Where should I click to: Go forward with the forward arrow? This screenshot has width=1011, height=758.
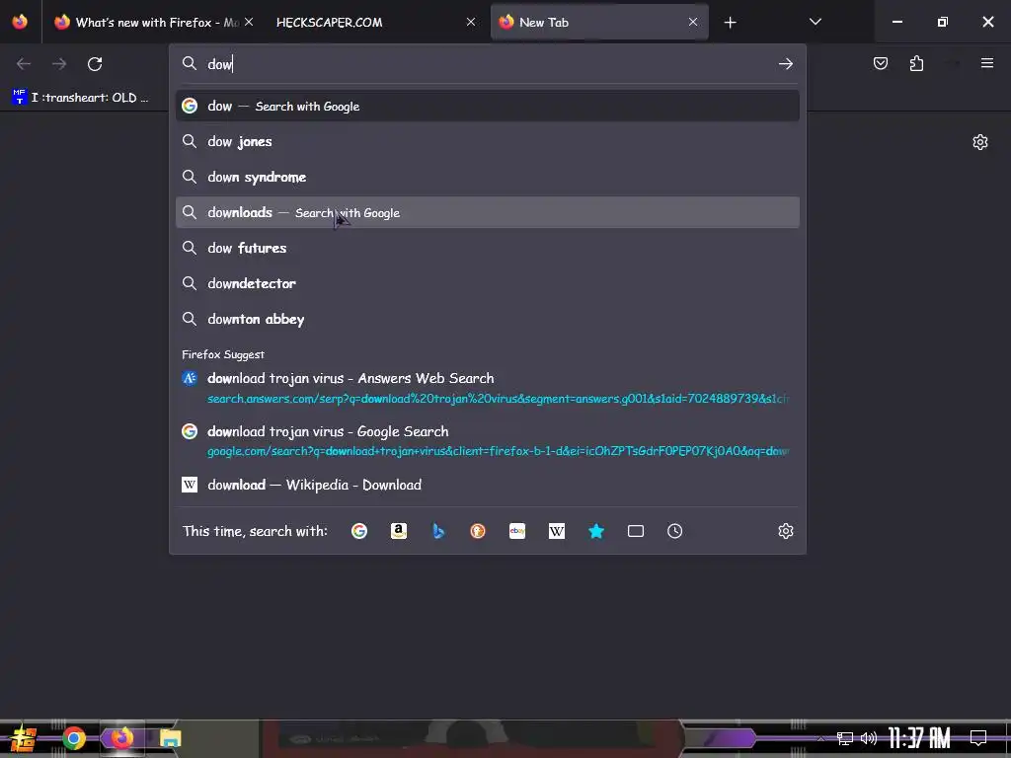(x=59, y=64)
